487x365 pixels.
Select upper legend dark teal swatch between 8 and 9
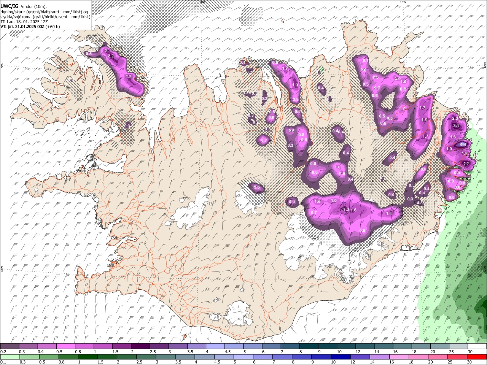[309, 346]
